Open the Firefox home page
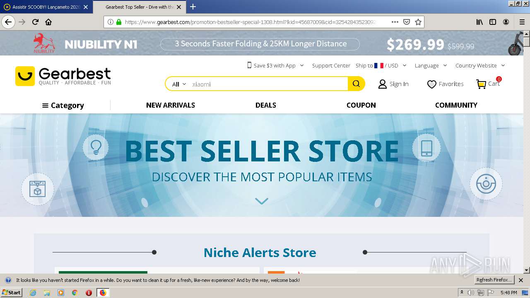 point(48,22)
